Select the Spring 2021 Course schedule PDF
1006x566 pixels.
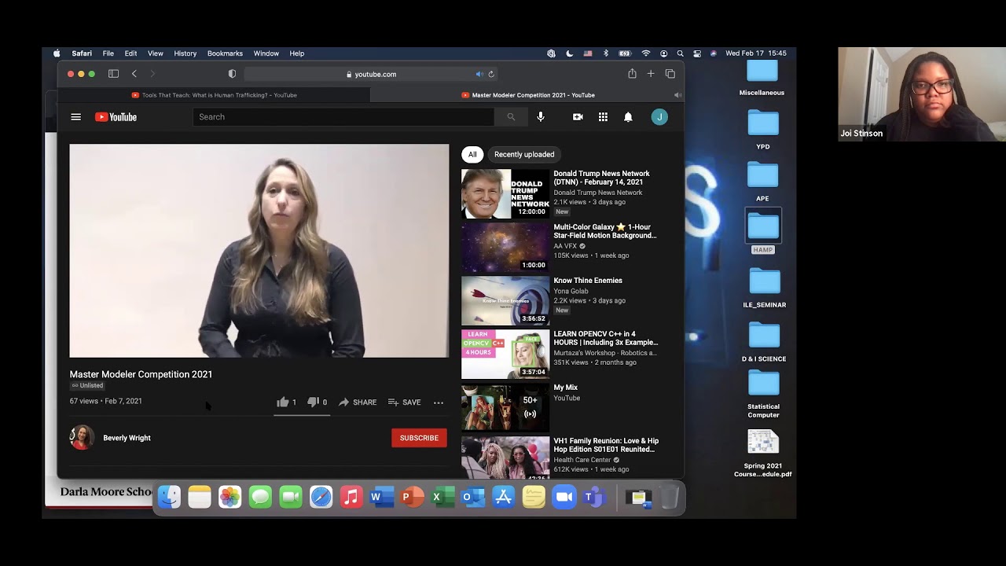click(763, 454)
